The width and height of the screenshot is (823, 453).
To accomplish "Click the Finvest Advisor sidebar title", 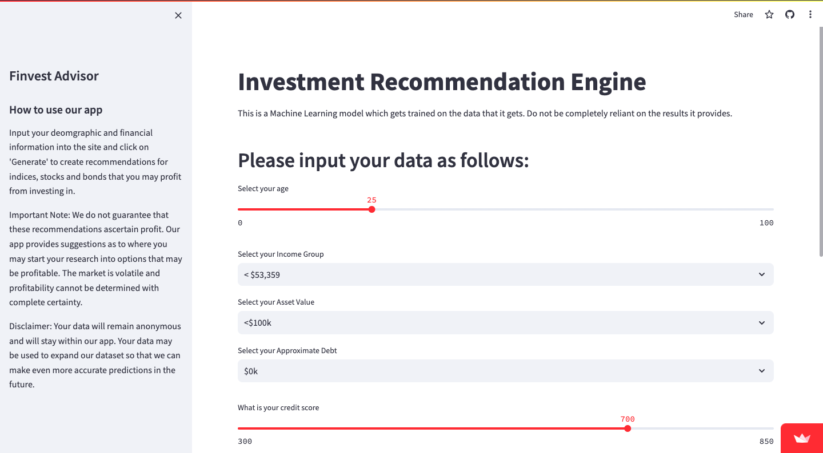I will point(54,76).
